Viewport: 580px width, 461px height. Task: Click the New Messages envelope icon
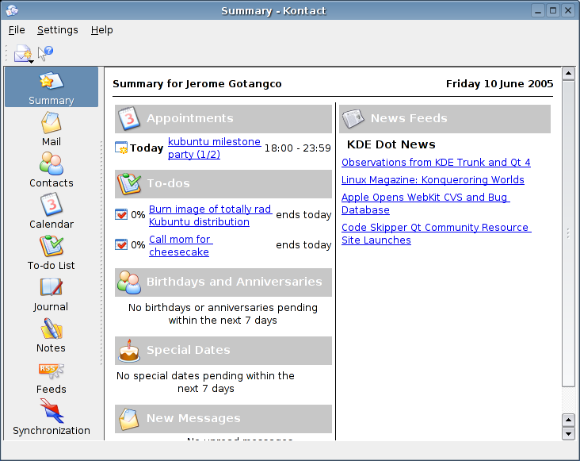tap(128, 419)
